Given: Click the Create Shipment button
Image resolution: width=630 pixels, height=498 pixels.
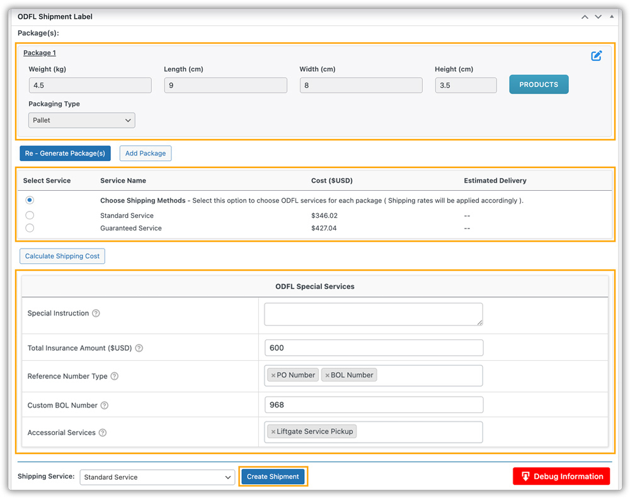Looking at the screenshot, I should coord(273,477).
